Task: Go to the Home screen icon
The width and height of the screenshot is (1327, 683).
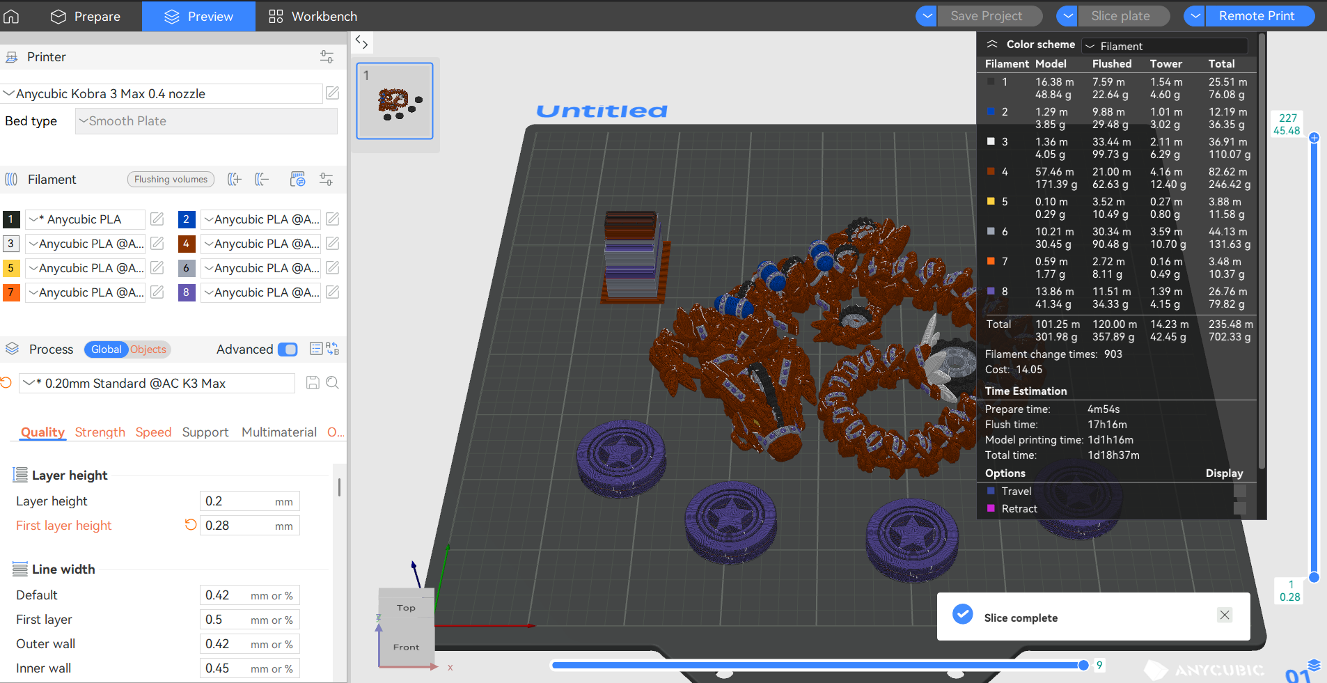Action: [11, 16]
